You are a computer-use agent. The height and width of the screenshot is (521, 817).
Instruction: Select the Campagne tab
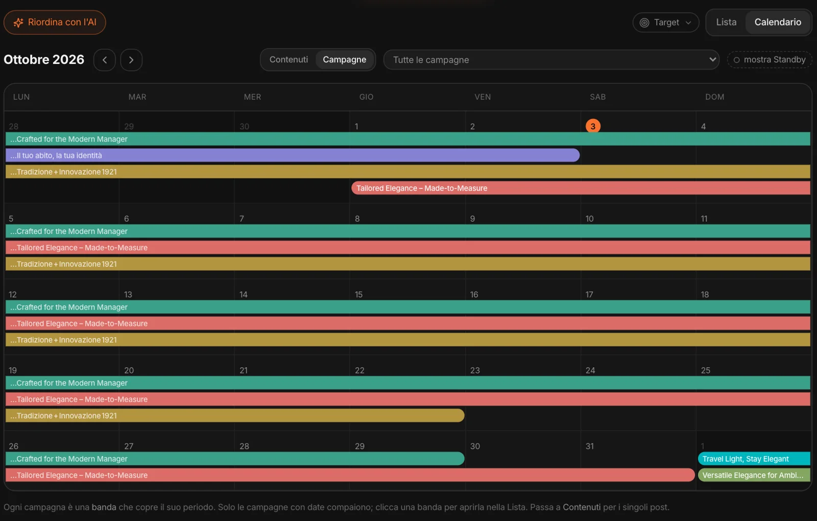pyautogui.click(x=344, y=59)
